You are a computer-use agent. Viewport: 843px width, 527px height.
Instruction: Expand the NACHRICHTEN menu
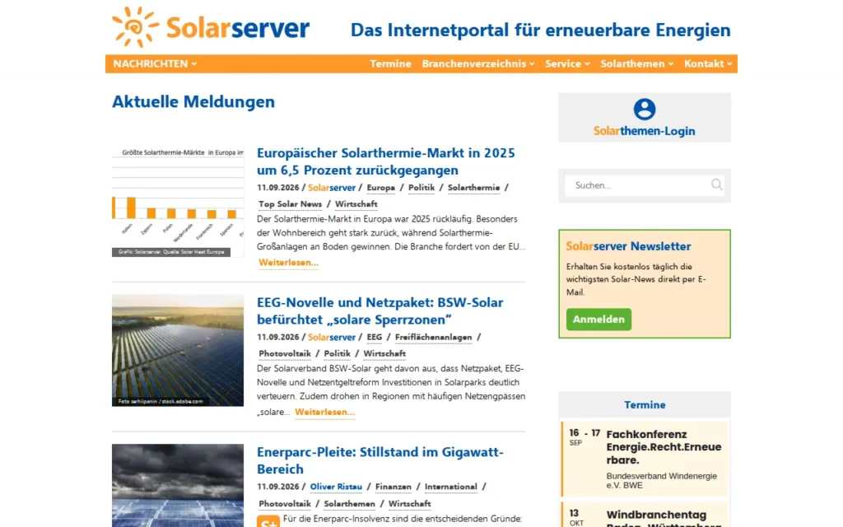click(x=155, y=63)
